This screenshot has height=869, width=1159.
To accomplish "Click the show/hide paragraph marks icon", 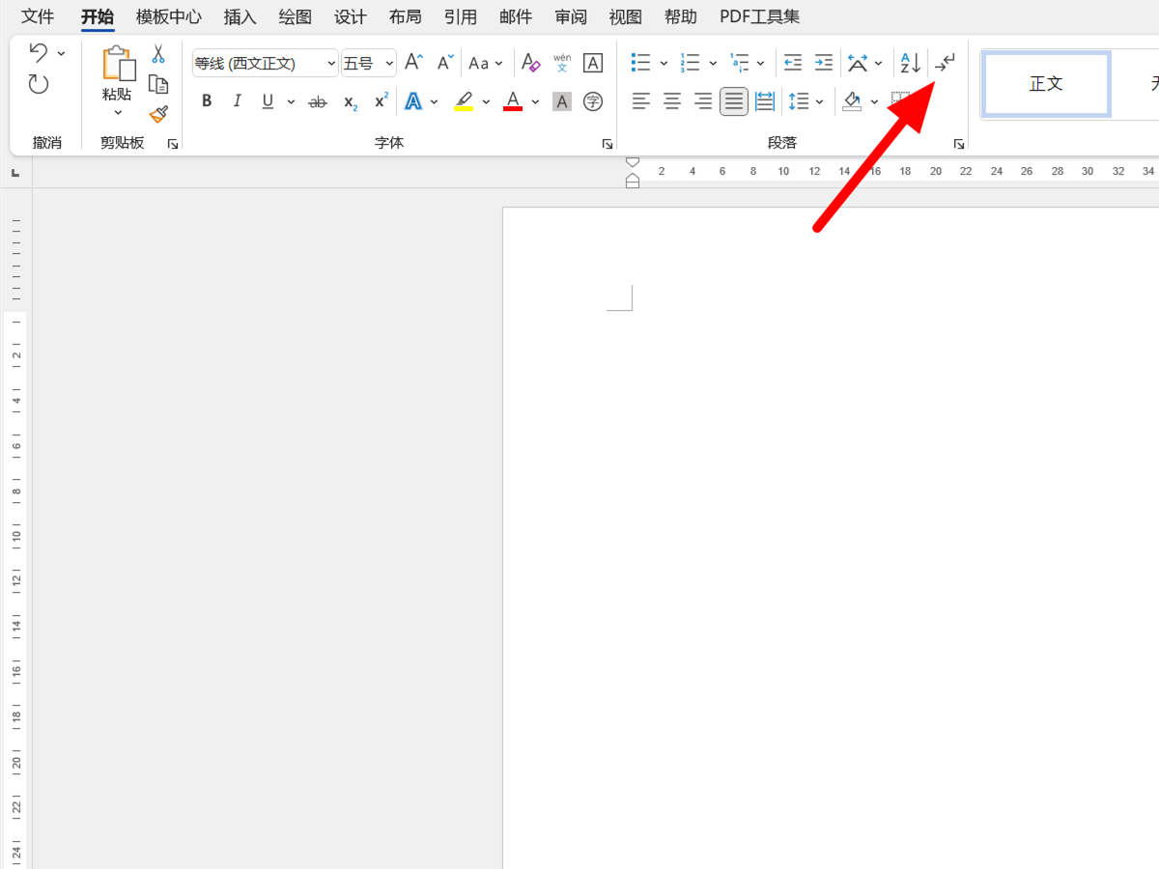I will (945, 63).
